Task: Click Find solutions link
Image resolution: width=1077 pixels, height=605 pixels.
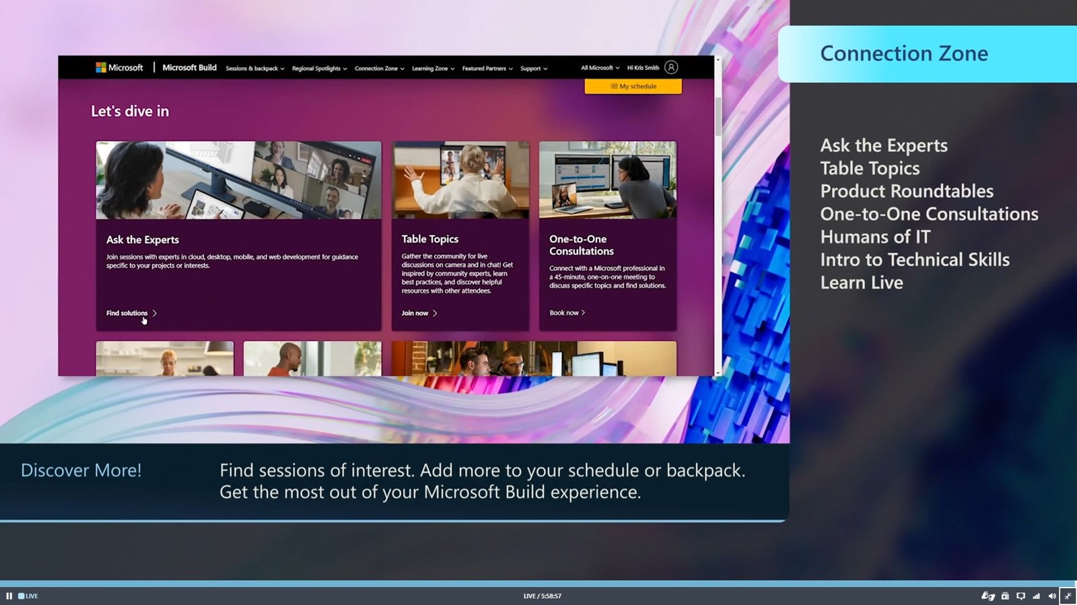Action: pyautogui.click(x=131, y=313)
